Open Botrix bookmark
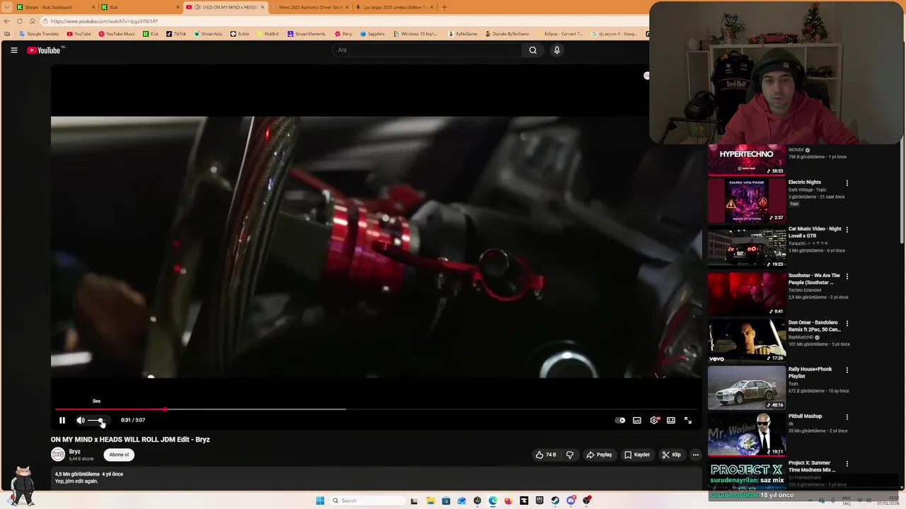 [240, 34]
